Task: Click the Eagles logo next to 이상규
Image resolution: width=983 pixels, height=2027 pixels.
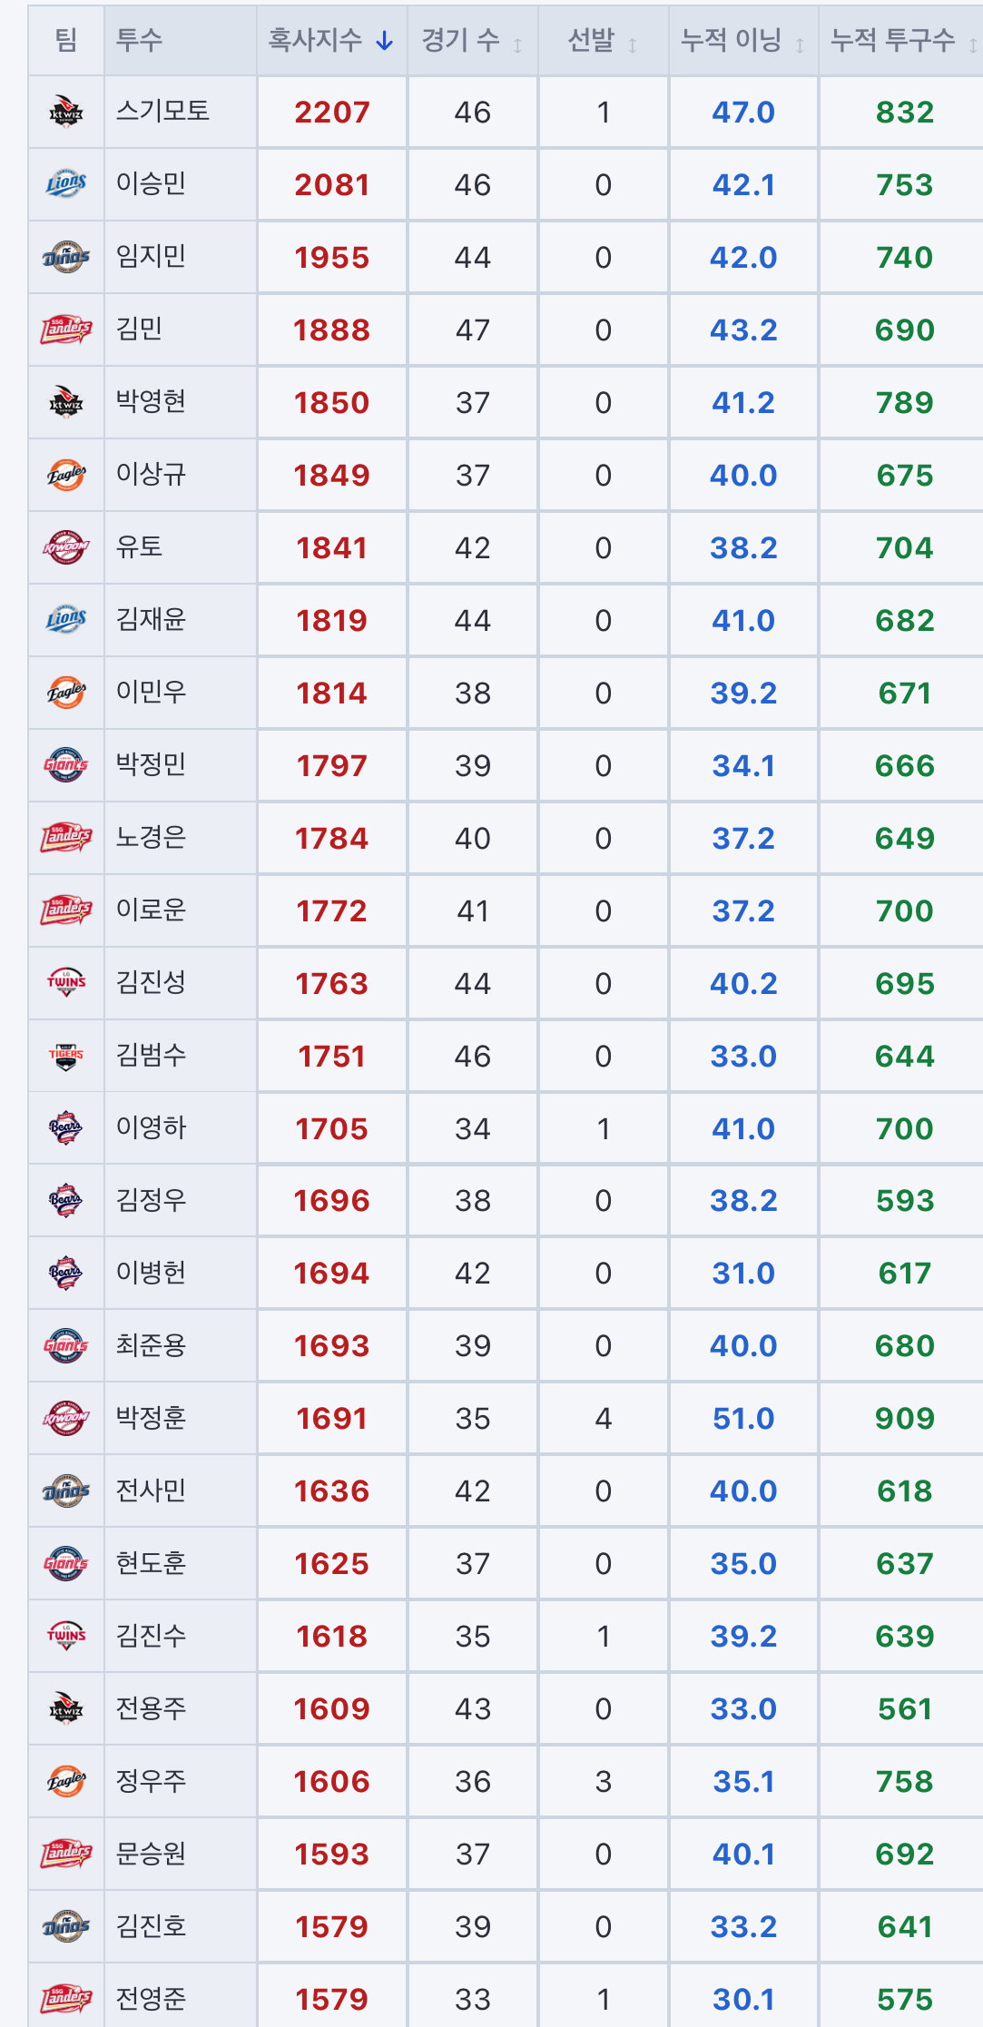Action: [x=66, y=475]
